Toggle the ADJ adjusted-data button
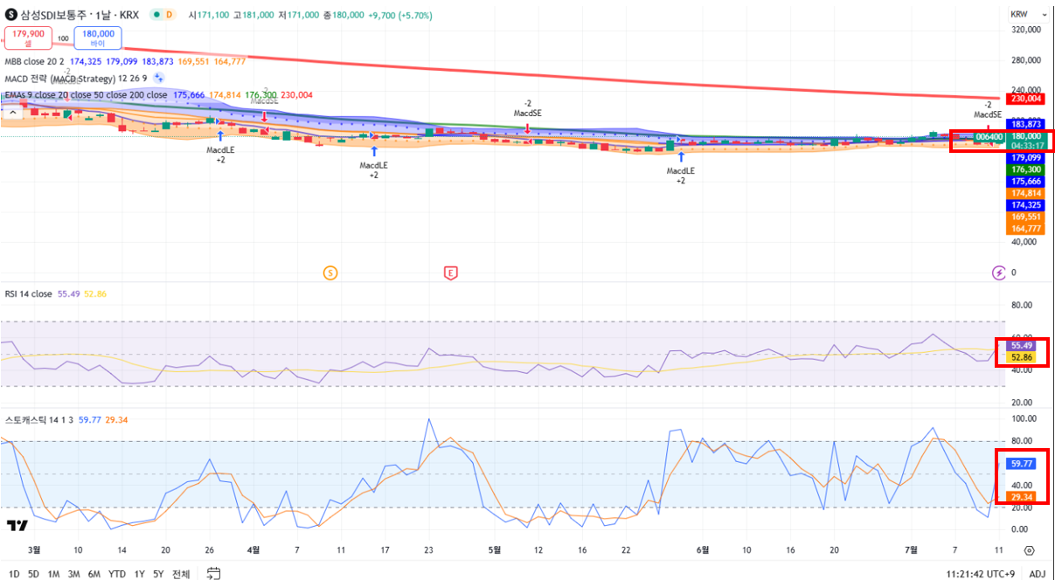The height and width of the screenshot is (580, 1055). (1038, 574)
